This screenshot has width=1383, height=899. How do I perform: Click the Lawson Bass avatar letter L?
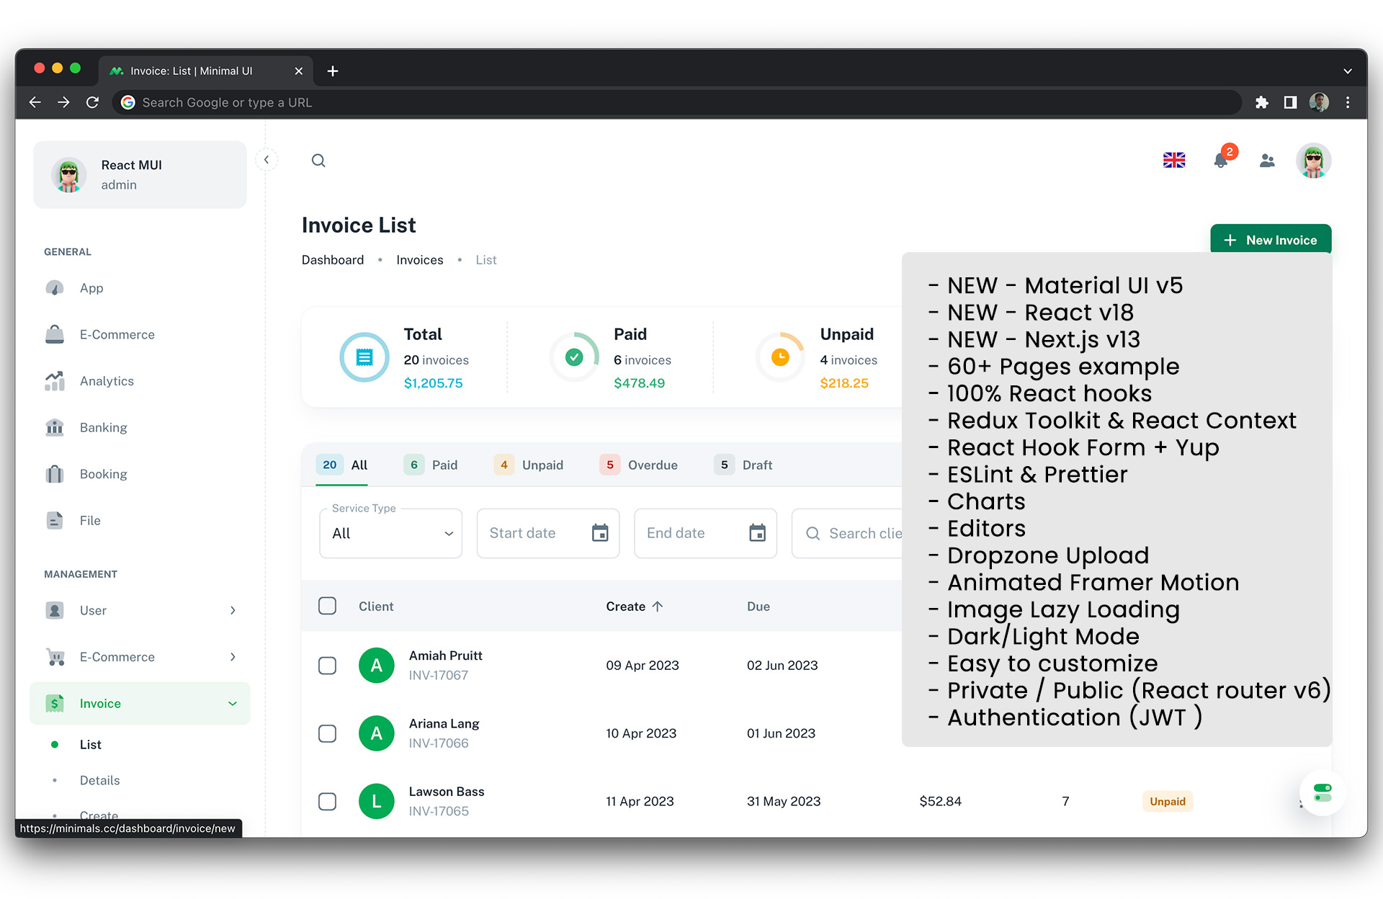pos(377,801)
